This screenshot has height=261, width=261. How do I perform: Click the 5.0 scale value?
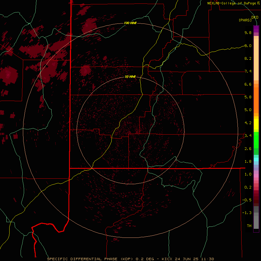(x=248, y=110)
